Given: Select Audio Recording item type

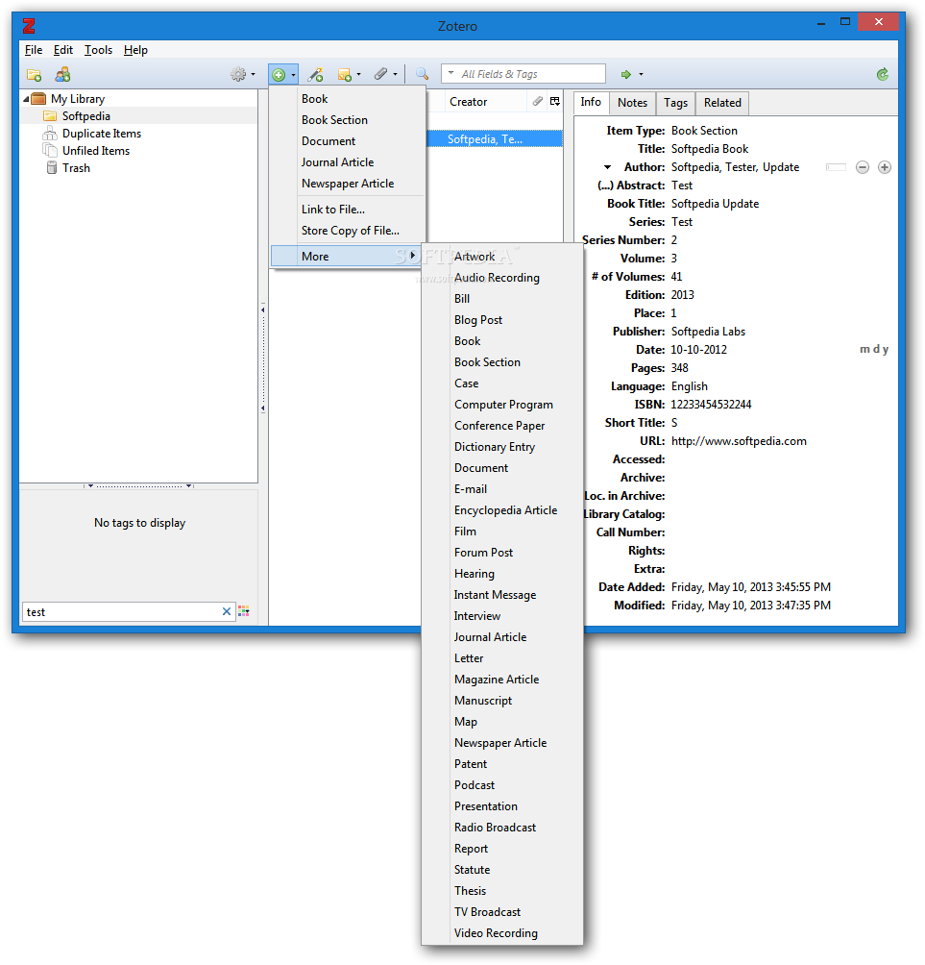Looking at the screenshot, I should point(502,278).
